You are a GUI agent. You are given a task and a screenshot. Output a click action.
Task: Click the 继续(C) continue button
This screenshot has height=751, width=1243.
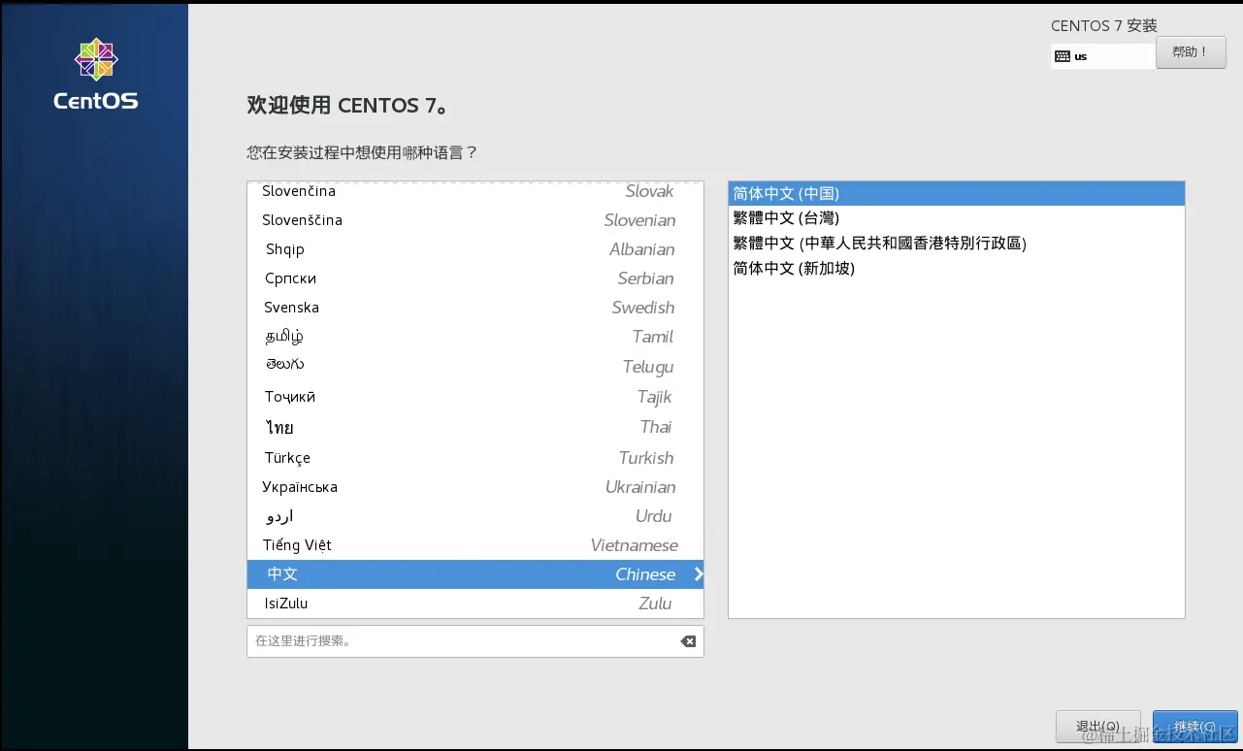(x=1194, y=727)
